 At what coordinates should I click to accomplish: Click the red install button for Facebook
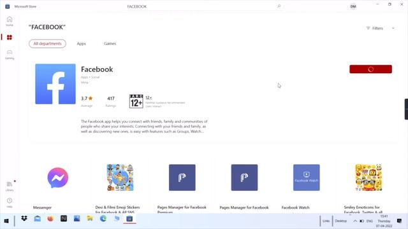[x=370, y=69]
